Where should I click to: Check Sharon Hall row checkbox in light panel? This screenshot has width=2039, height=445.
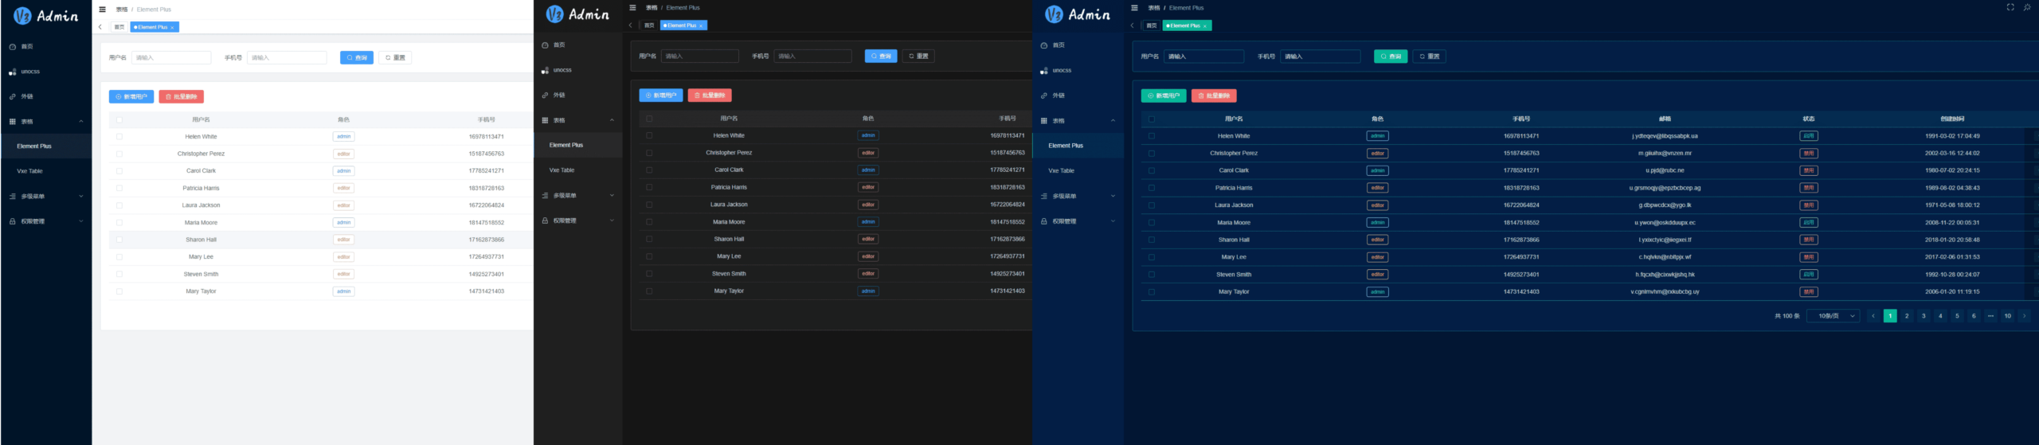119,240
